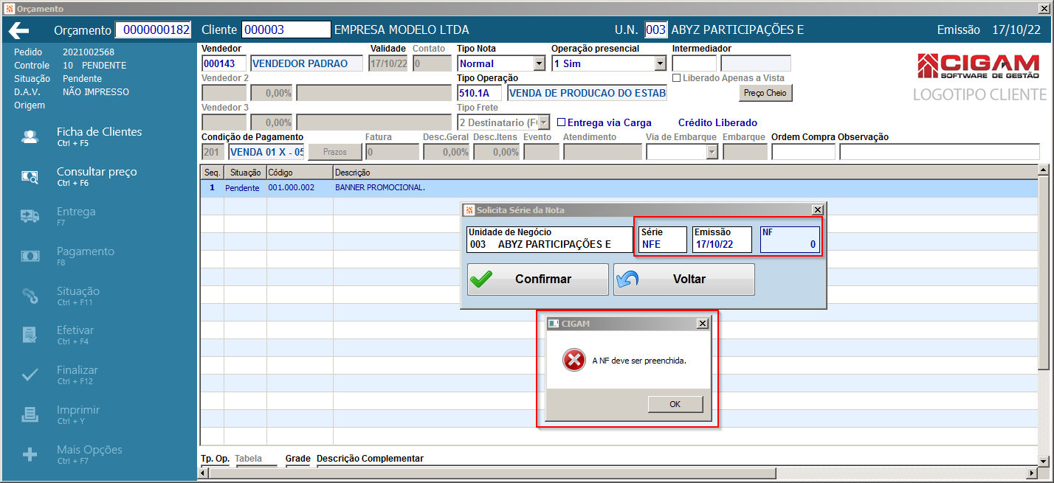Click the Finalizar checkmark icon
Image resolution: width=1054 pixels, height=483 pixels.
30,375
